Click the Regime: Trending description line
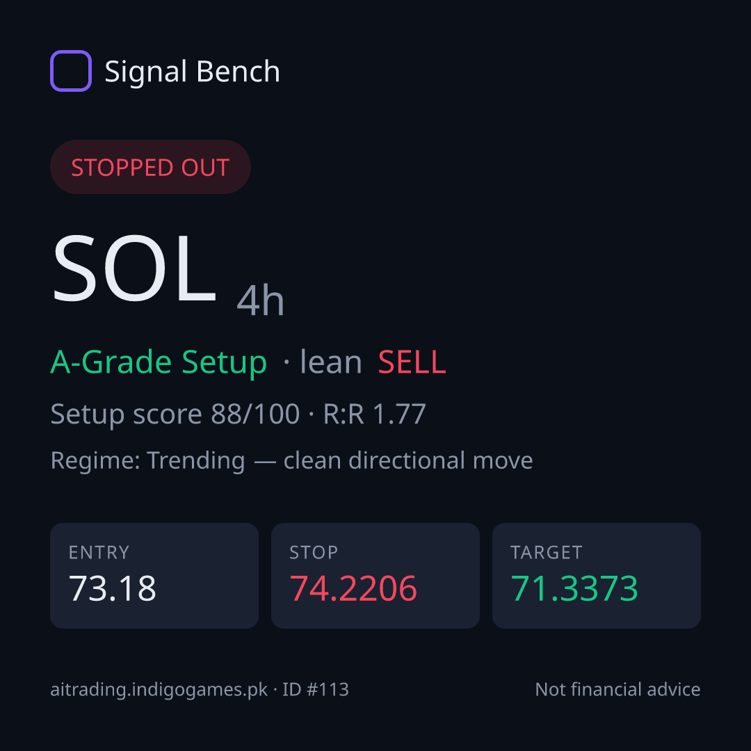The width and height of the screenshot is (751, 751). (291, 460)
